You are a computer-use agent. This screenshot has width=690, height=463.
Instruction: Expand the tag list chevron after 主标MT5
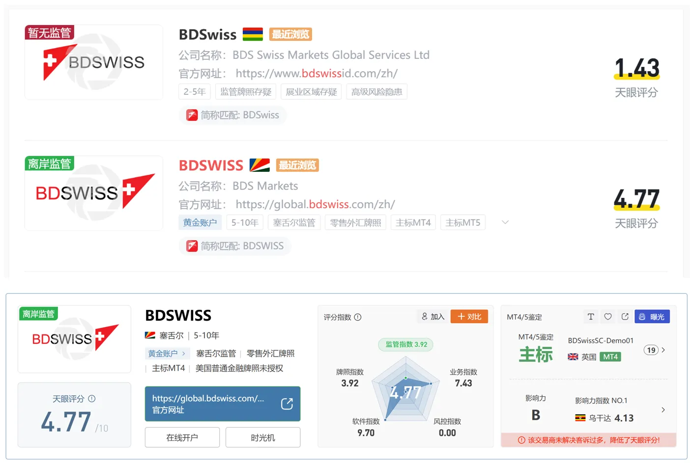(x=505, y=222)
